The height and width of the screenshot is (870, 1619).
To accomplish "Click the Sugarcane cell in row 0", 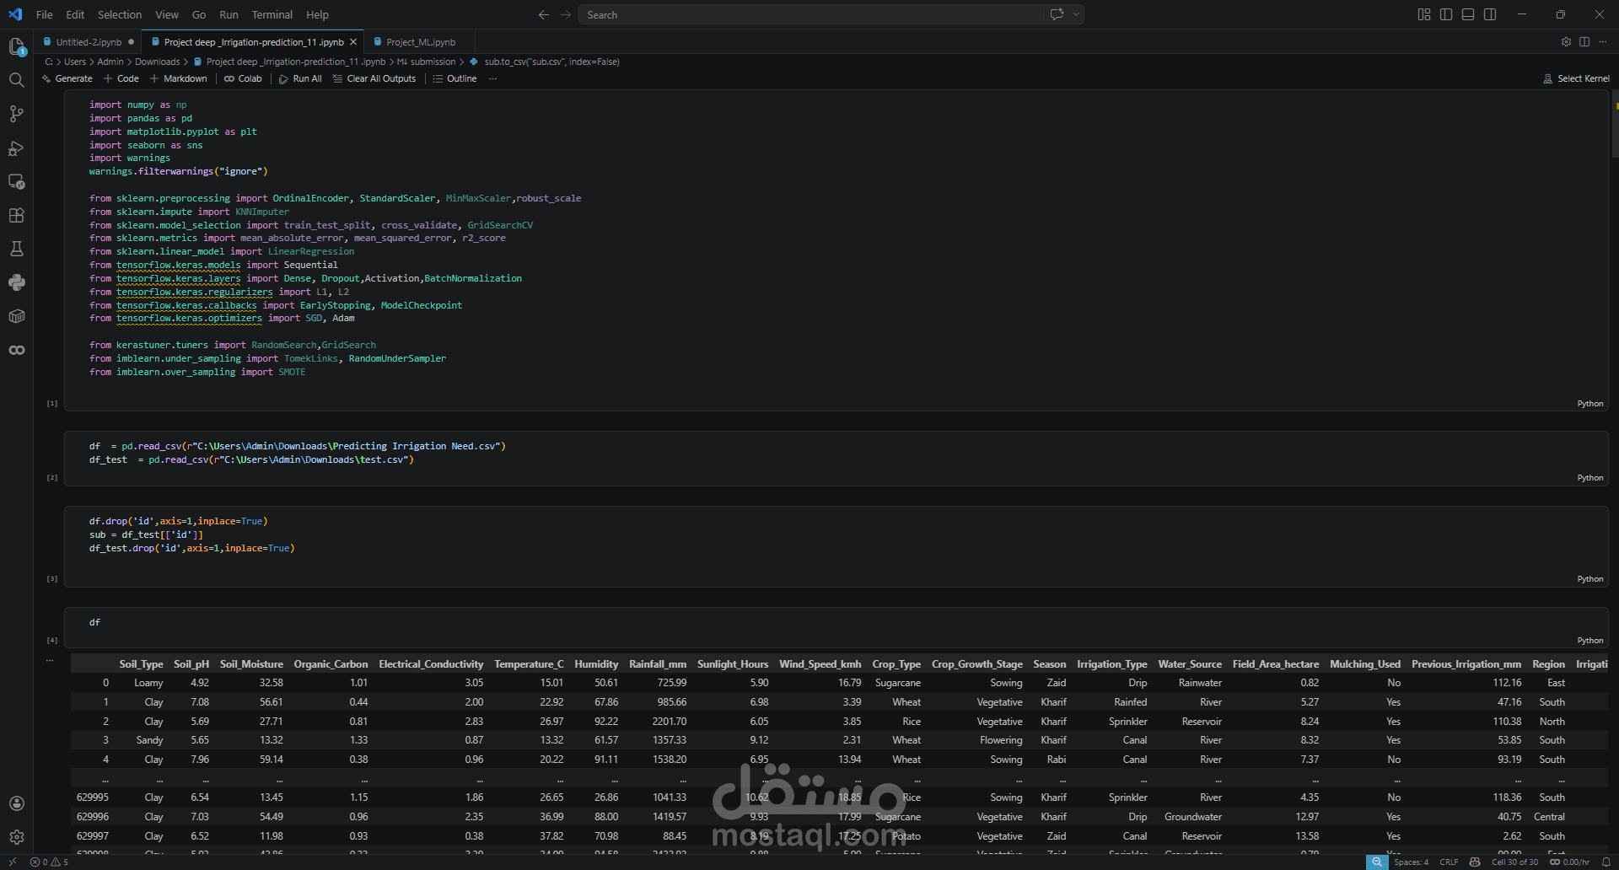I will click(x=897, y=683).
